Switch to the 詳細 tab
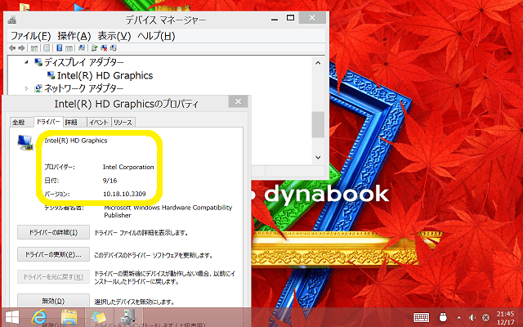This screenshot has height=327, width=523. (x=75, y=122)
